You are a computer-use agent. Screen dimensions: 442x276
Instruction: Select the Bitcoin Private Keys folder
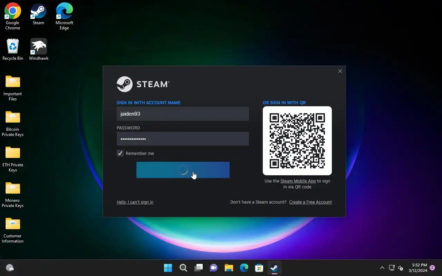pyautogui.click(x=13, y=124)
